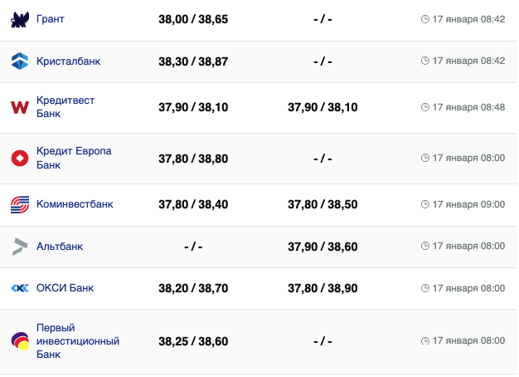Click ОКСИ Банк rate 37,80 / 38,90

click(323, 288)
